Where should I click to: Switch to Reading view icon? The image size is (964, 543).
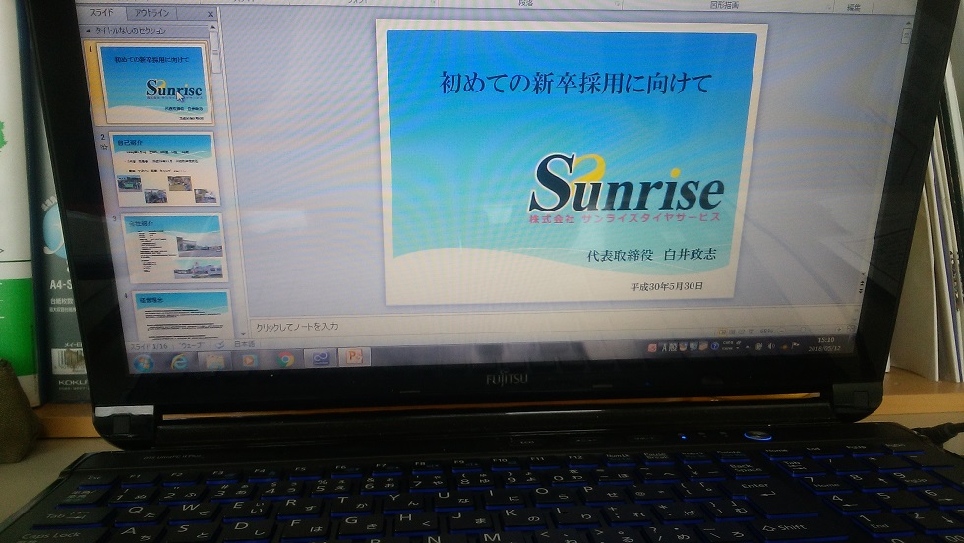point(742,332)
